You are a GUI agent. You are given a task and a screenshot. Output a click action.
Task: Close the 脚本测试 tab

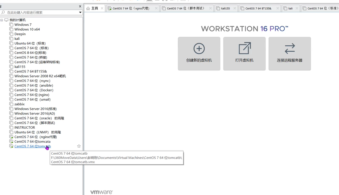(x=210, y=8)
